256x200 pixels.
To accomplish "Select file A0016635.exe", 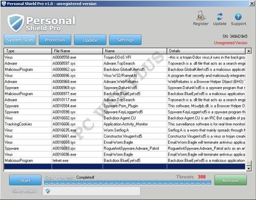I will coord(77,130).
